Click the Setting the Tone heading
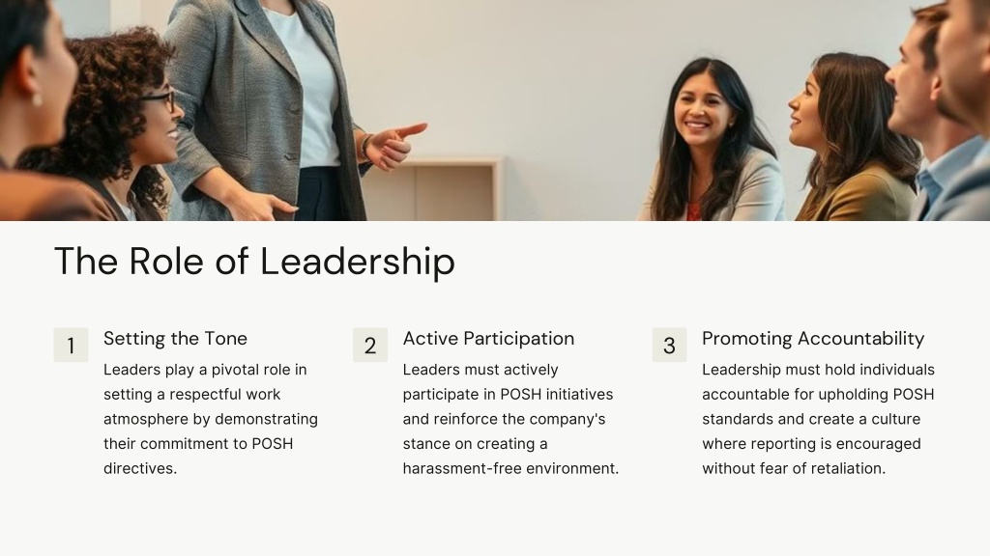Image resolution: width=990 pixels, height=556 pixels. tap(176, 339)
